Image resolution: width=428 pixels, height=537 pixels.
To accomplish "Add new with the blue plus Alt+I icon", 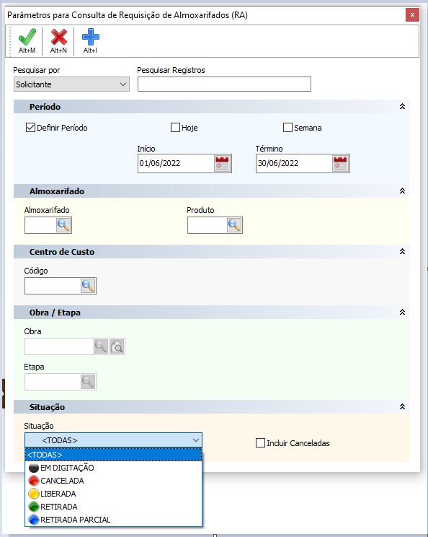I will point(90,40).
